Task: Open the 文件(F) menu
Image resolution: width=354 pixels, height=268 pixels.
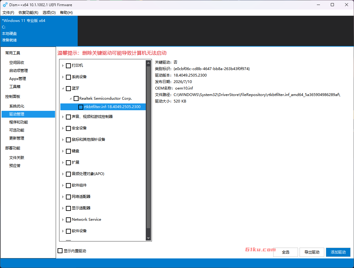Action: 8,13
